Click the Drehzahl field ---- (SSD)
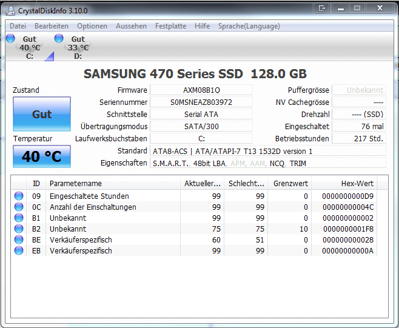The width and height of the screenshot is (399, 328). point(359,115)
